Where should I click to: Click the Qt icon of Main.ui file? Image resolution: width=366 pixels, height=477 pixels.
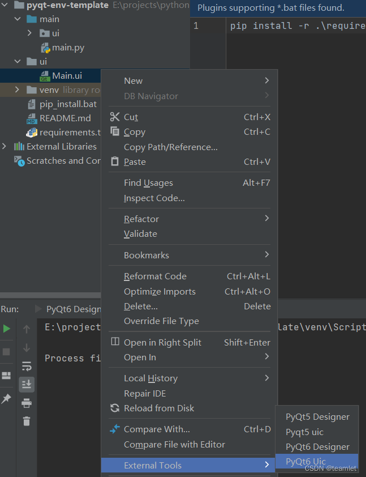(45, 76)
